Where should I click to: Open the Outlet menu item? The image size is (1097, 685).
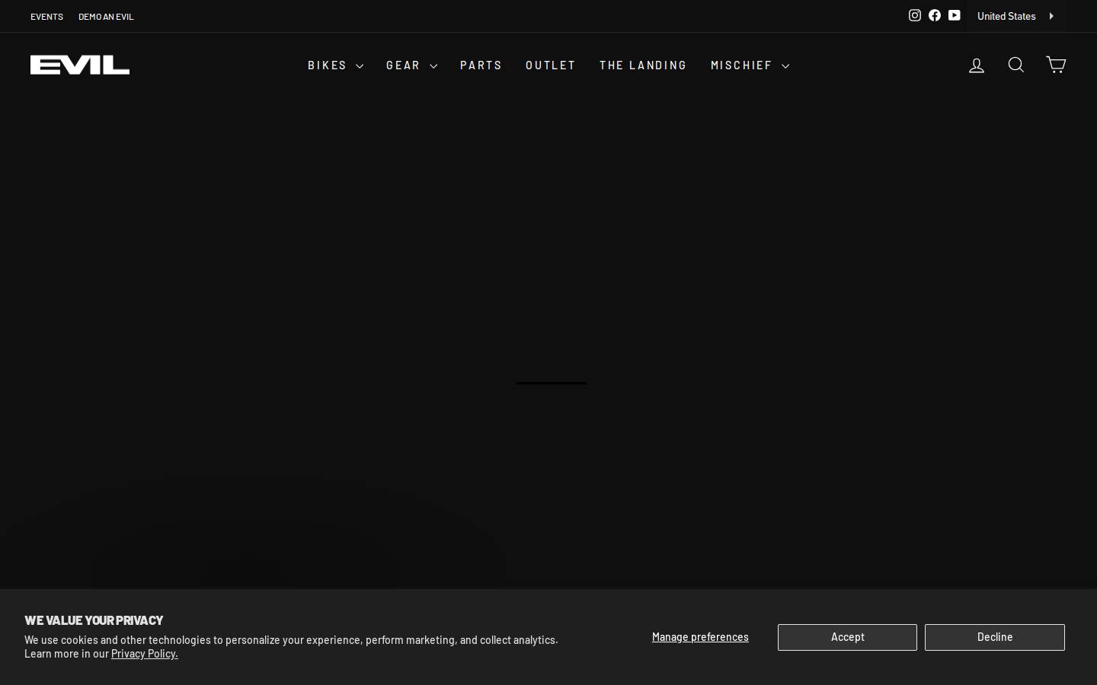[x=551, y=65]
